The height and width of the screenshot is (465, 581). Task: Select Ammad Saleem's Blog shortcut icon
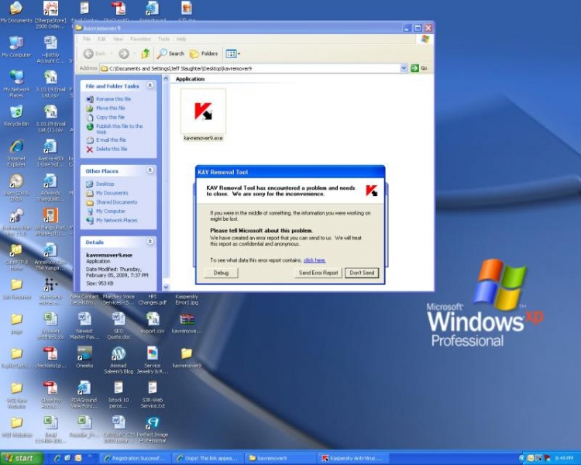pos(119,360)
